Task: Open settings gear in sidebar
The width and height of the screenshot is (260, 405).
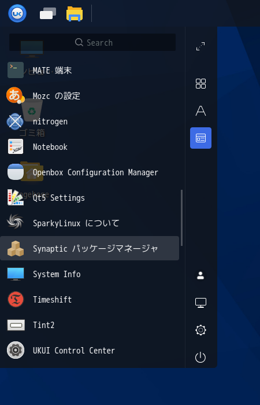Action: pos(200,330)
